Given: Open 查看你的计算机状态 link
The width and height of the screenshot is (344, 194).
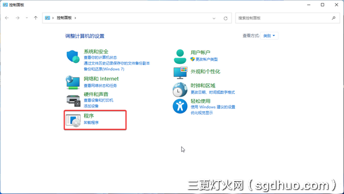Looking at the screenshot, I should point(101,58).
